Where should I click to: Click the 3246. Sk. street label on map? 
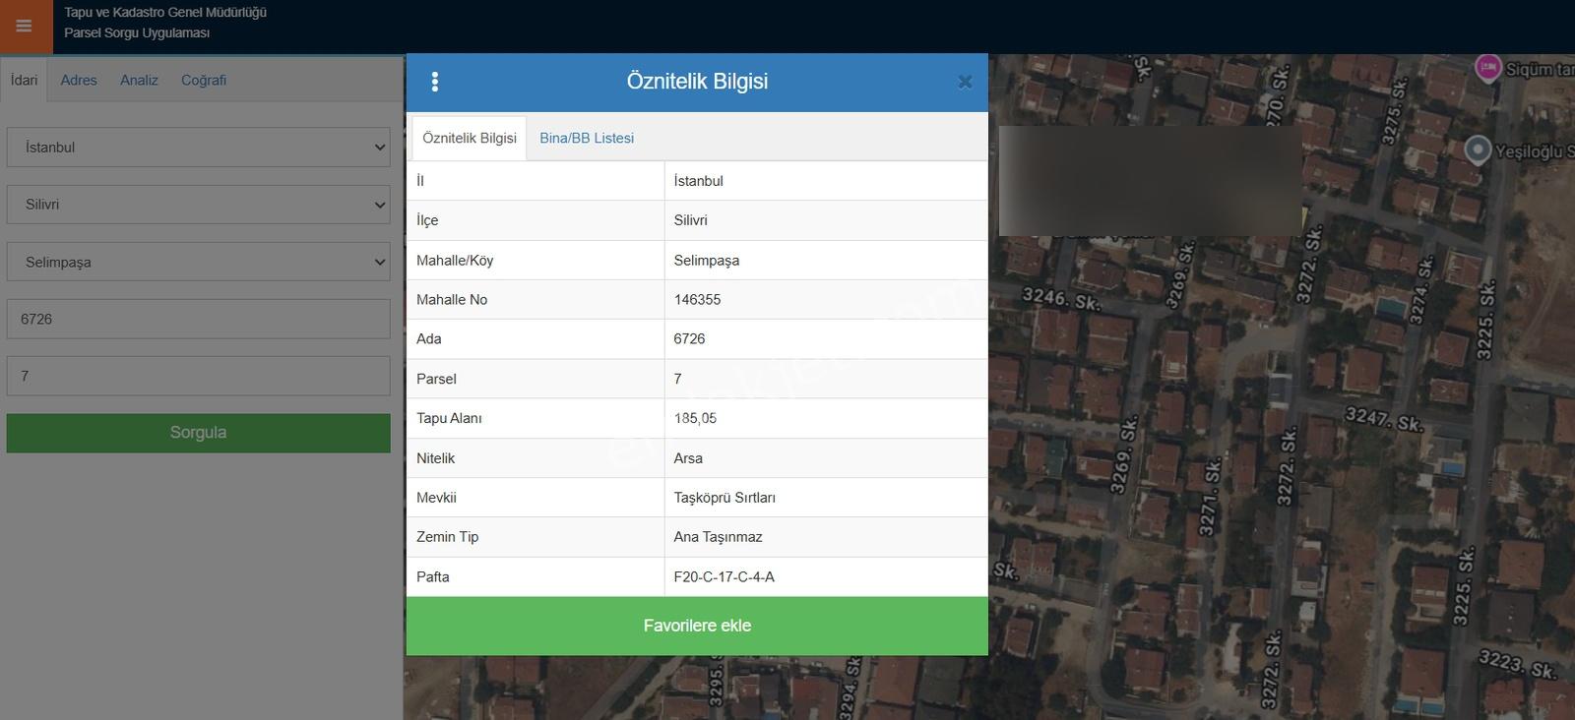[x=1061, y=297]
